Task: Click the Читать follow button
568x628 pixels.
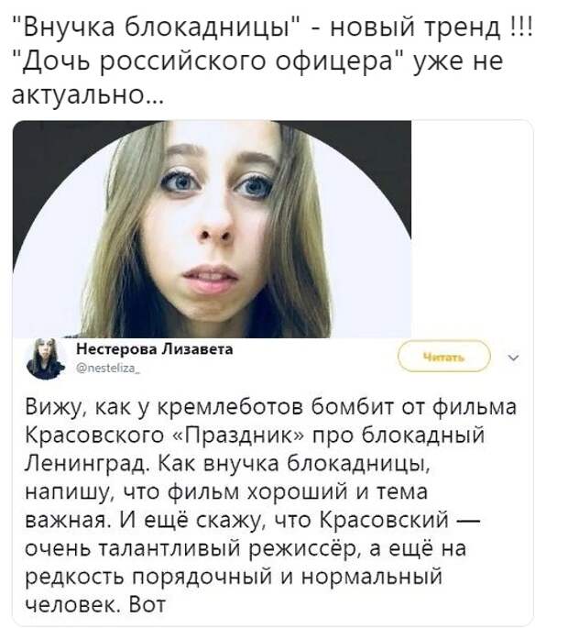Action: 444,357
